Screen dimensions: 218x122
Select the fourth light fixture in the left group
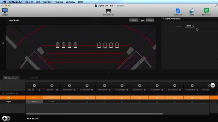pyautogui.click(x=75, y=45)
